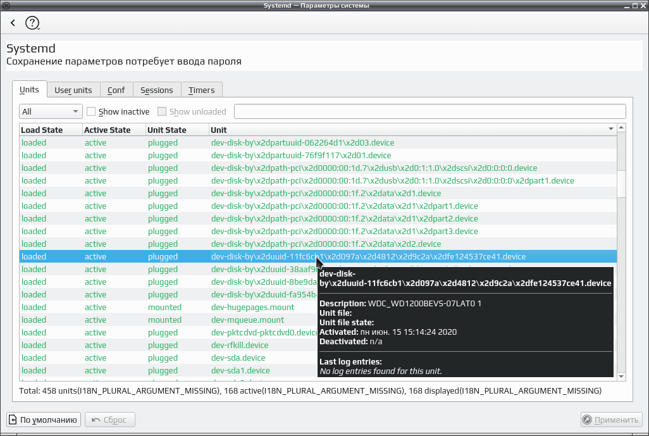Click the Сброс reset button
The height and width of the screenshot is (436, 649).
click(109, 420)
